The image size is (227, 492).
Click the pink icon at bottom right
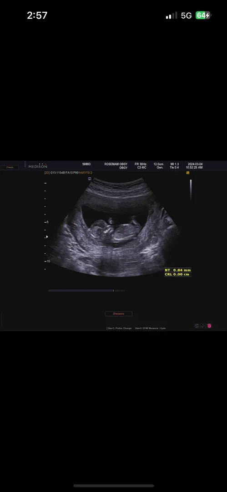[209, 326]
